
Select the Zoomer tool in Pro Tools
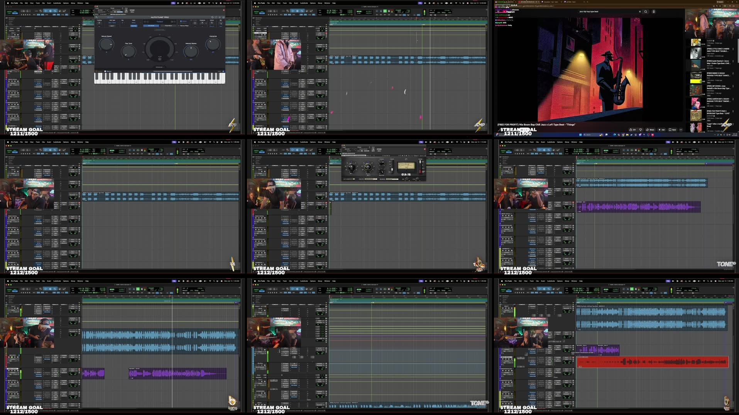pyautogui.click(x=40, y=11)
